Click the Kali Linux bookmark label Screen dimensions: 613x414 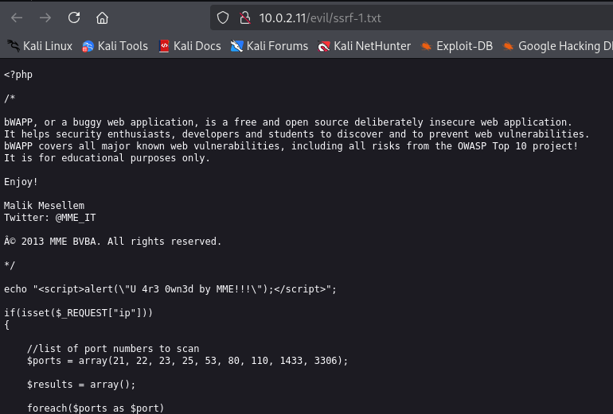click(x=47, y=46)
